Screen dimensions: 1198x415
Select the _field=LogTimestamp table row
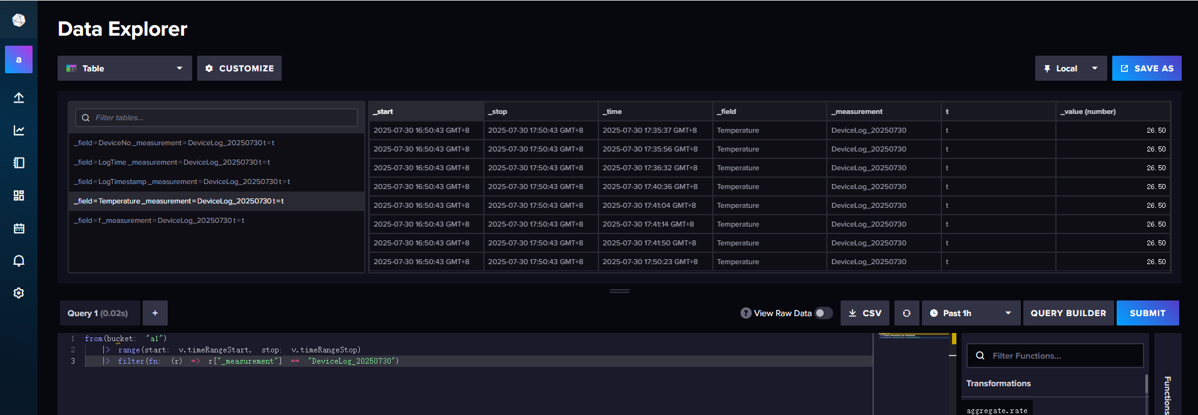(x=217, y=182)
